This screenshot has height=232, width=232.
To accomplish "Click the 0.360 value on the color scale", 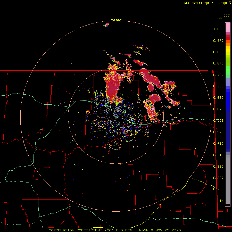I will (x=218, y=167).
